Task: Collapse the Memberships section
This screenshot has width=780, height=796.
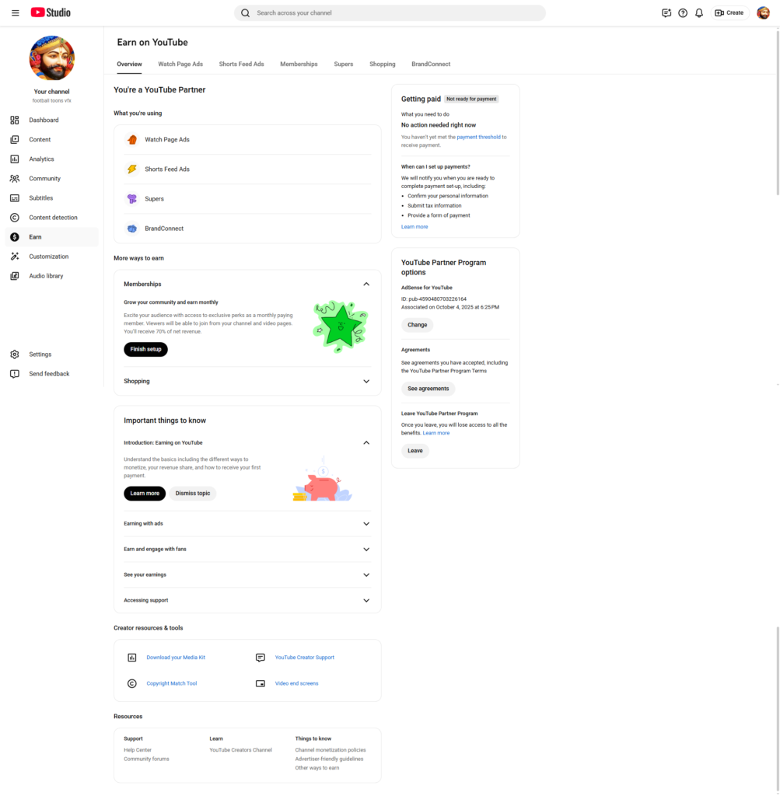Action: click(366, 285)
